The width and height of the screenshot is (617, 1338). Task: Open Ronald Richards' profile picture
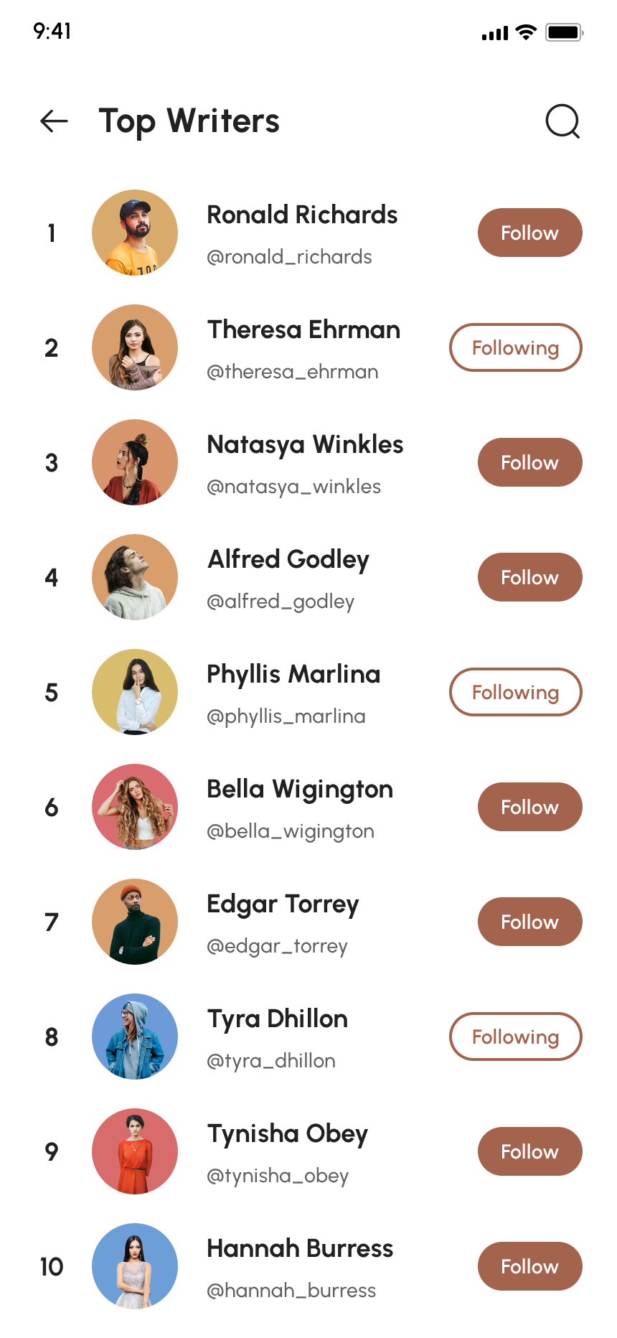coord(135,233)
